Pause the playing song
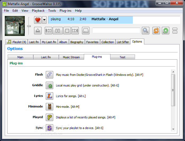 58,31
